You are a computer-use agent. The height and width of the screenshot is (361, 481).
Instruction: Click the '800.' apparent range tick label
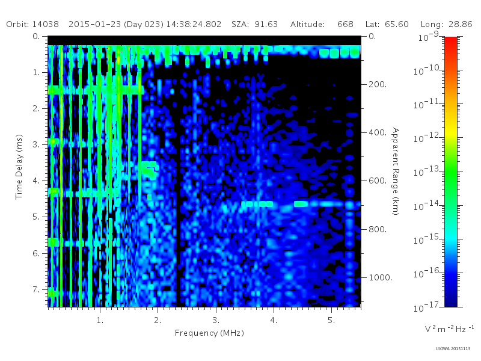378,229
